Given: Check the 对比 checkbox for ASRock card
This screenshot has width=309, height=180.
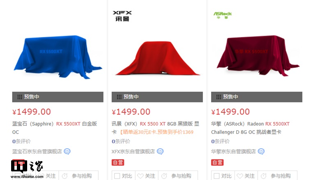Looking at the screenshot, I should (216, 176).
